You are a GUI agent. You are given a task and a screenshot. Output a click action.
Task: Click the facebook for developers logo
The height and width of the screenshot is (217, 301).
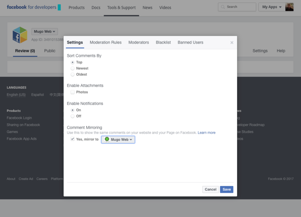pyautogui.click(x=34, y=7)
